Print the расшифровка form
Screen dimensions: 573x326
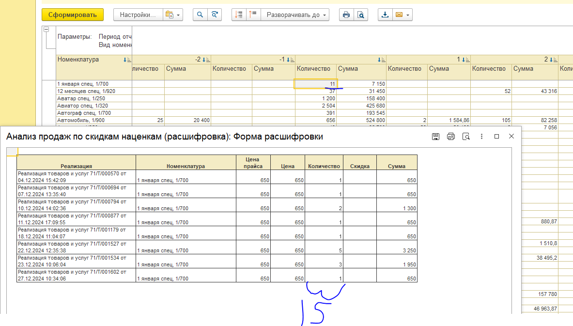[450, 137]
